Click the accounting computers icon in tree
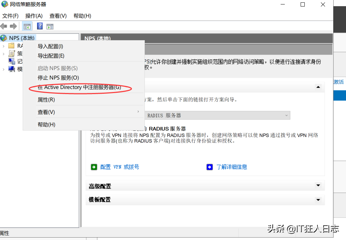 pos(11,61)
